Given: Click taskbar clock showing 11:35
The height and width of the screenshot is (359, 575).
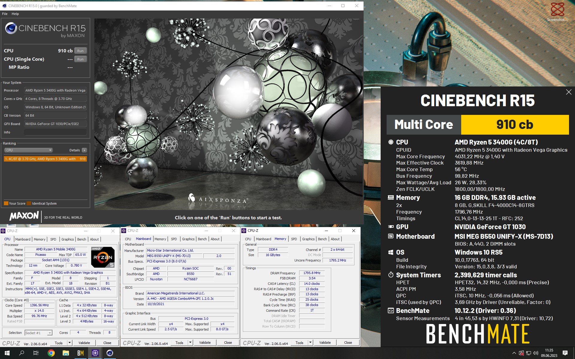Looking at the screenshot, I should coord(549,353).
